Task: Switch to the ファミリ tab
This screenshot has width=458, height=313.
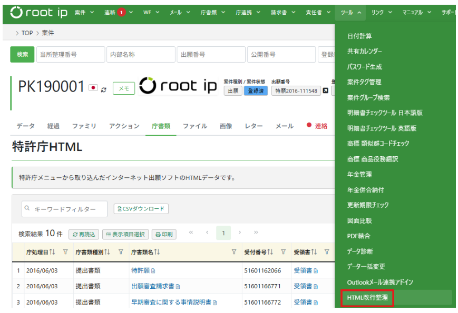Action: (x=84, y=126)
